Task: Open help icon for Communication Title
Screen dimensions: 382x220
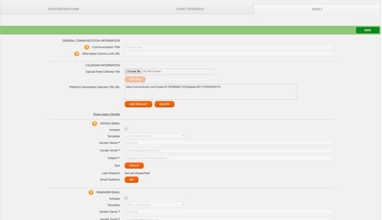Action: (x=87, y=47)
